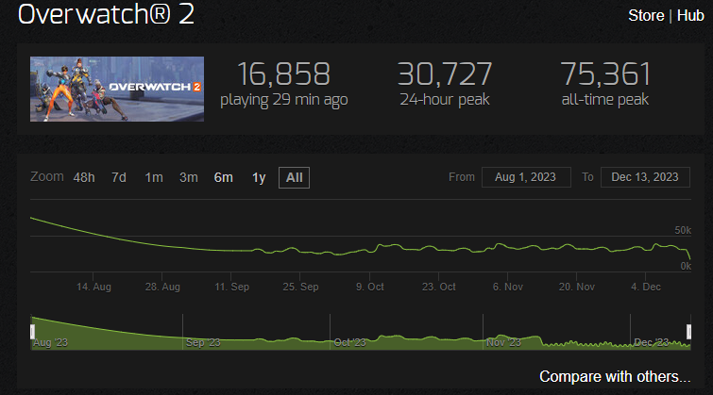The width and height of the screenshot is (713, 395).
Task: Click Dec '23 in the navigator
Action: [652, 342]
